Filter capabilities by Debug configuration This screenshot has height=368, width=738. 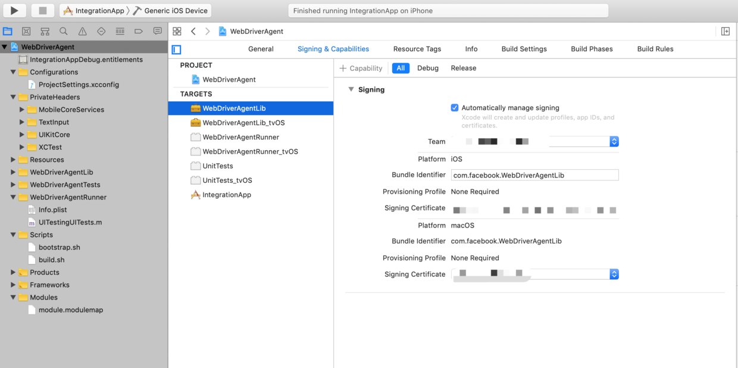[428, 68]
